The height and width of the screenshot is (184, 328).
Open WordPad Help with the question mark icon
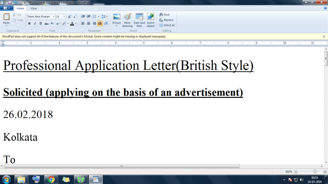(325, 8)
